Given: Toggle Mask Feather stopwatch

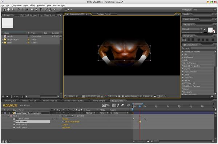Looking at the screenshot, I should tap(14, 122).
